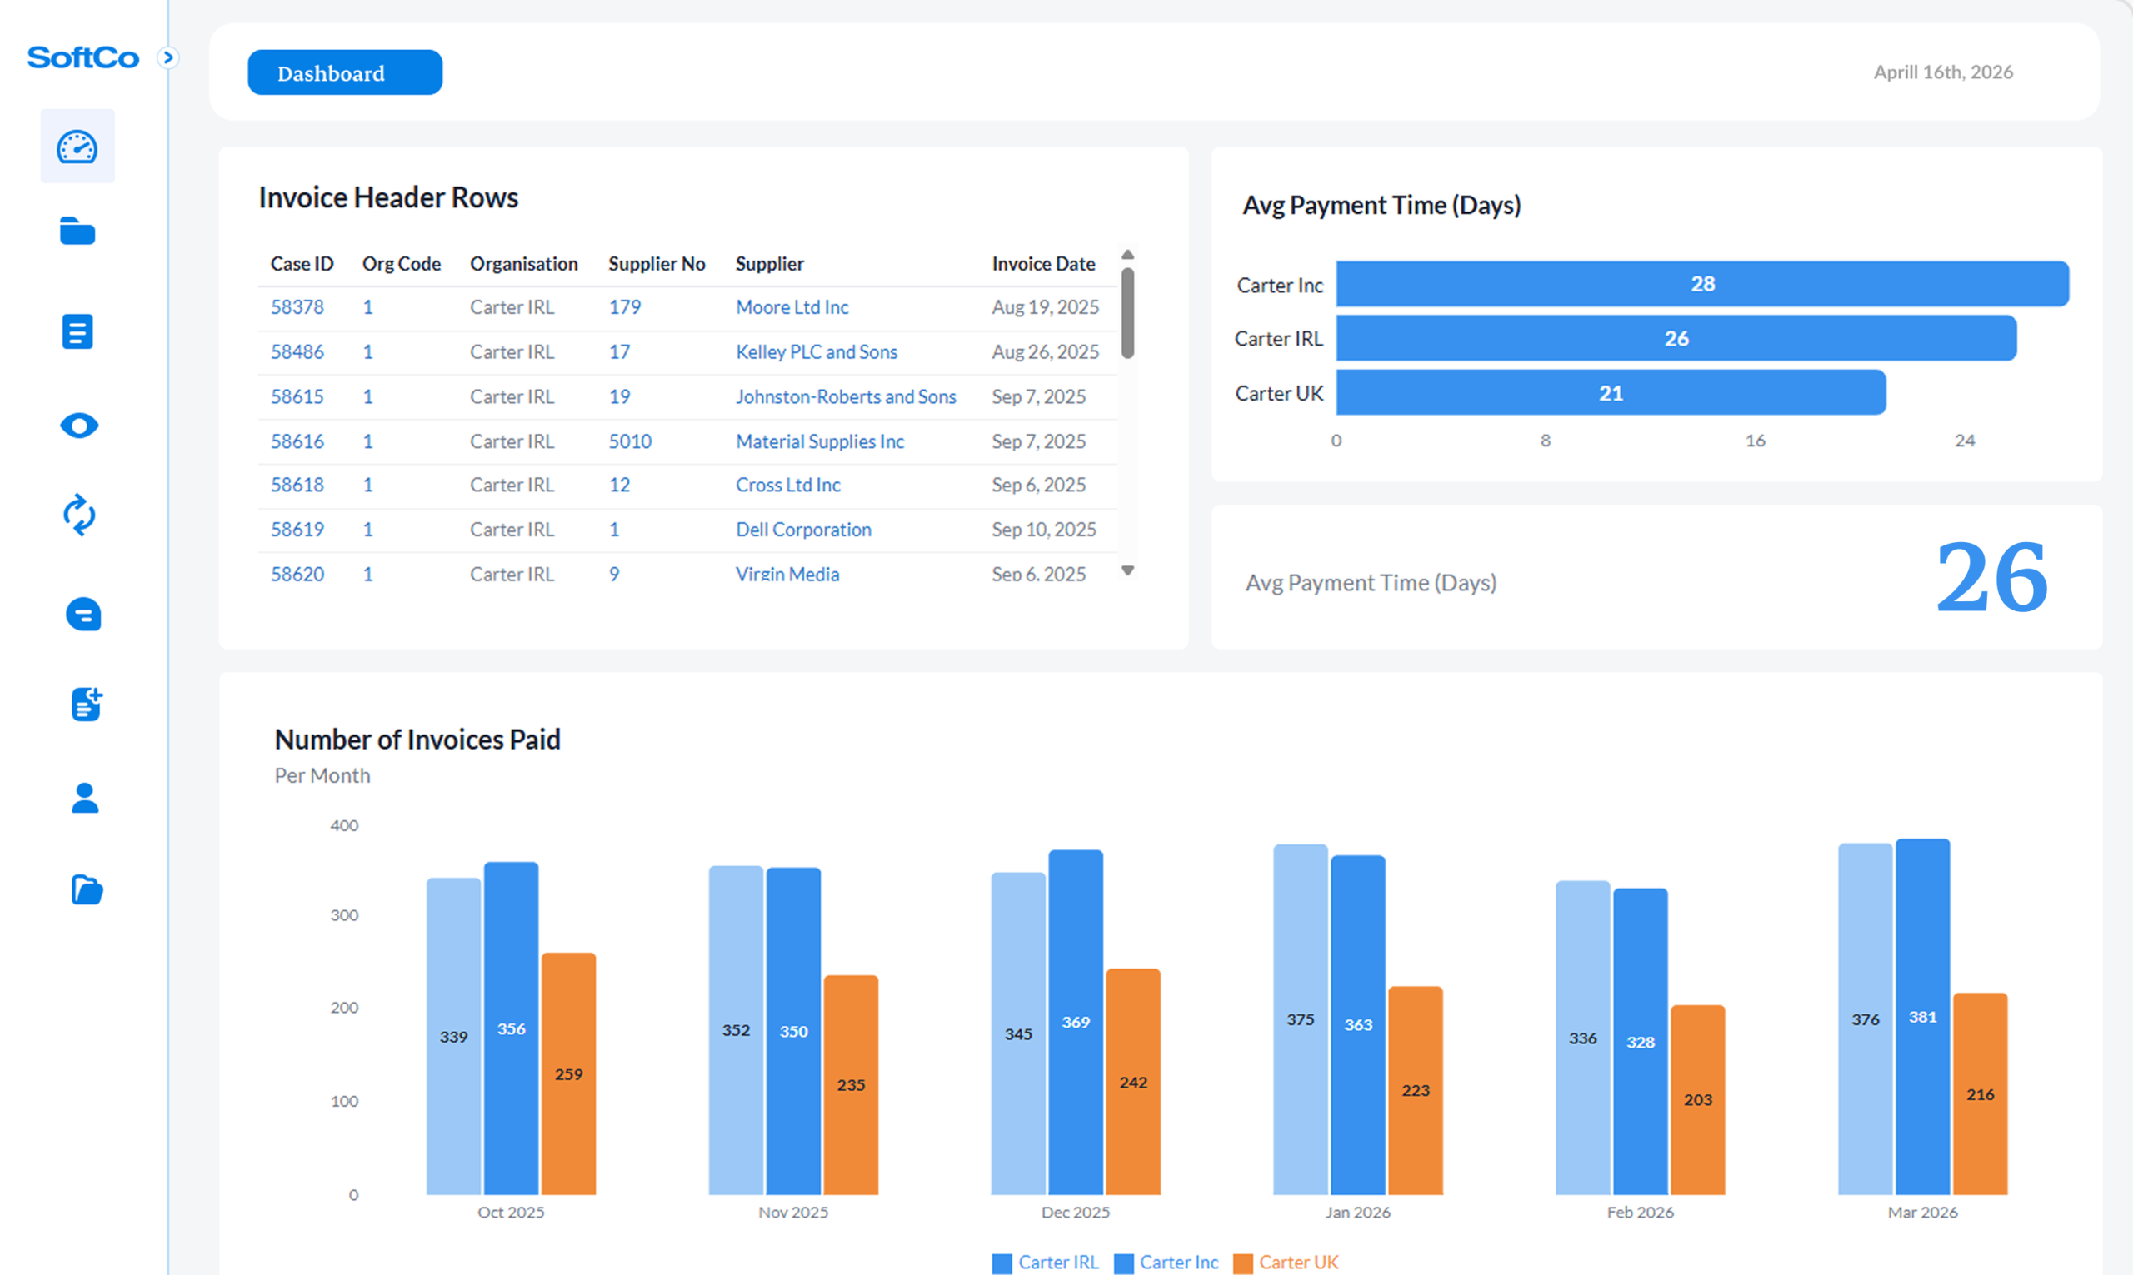2133x1275 pixels.
Task: Click the open folder icon in sidebar
Action: click(86, 889)
